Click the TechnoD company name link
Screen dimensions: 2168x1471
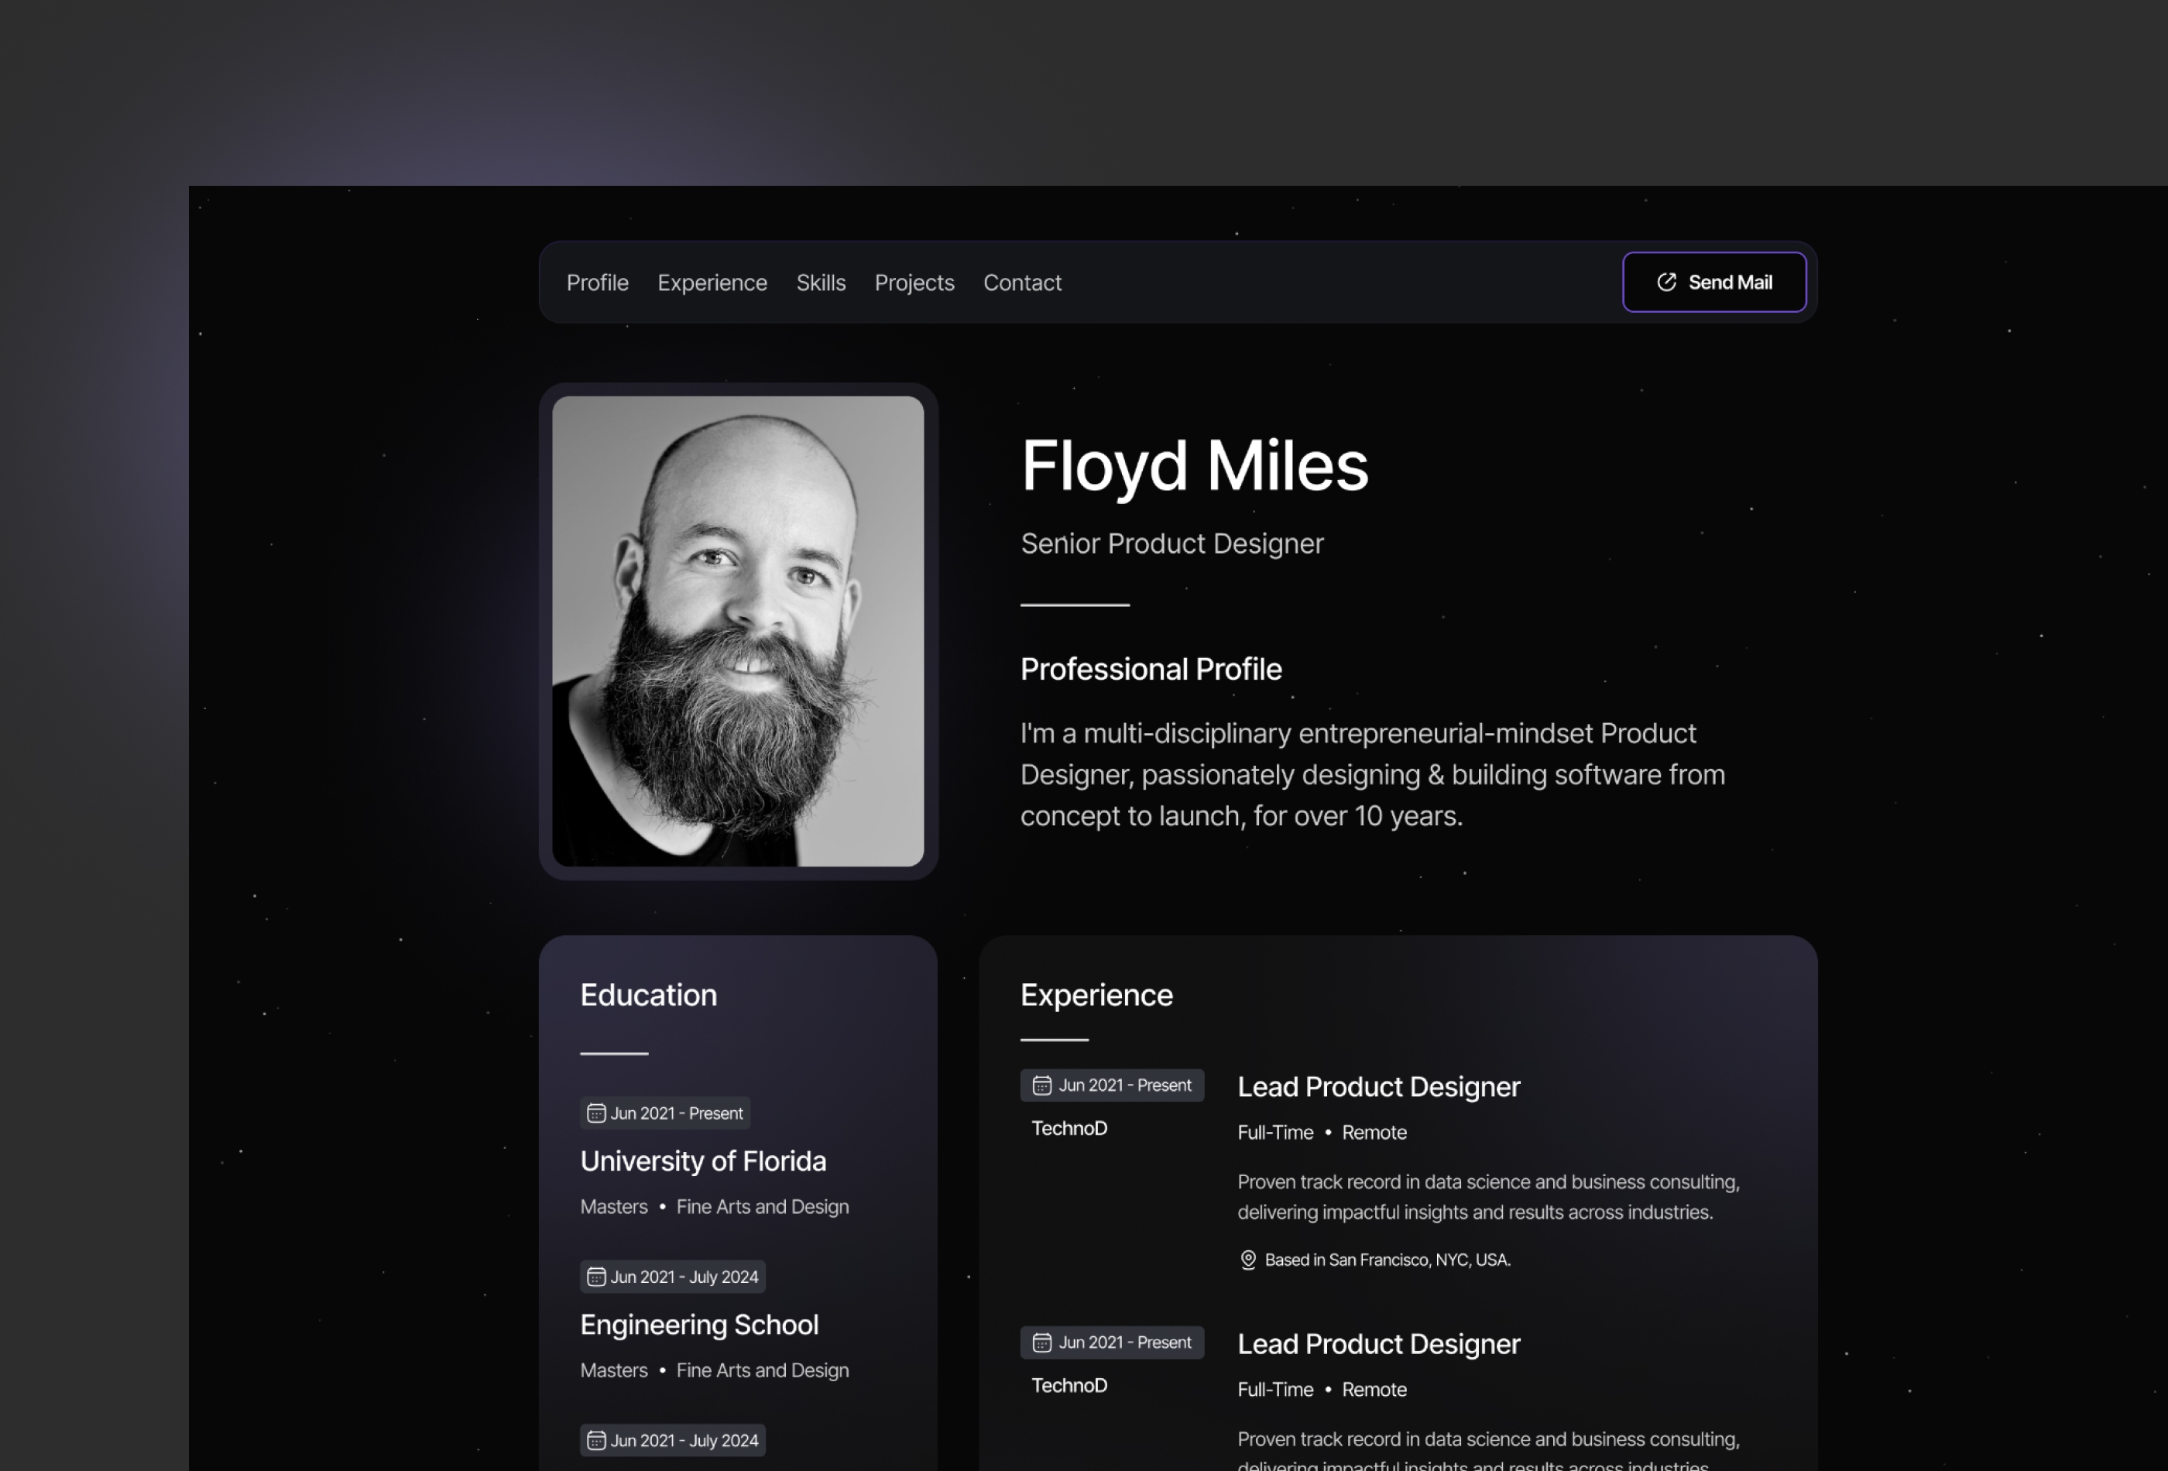point(1069,1128)
